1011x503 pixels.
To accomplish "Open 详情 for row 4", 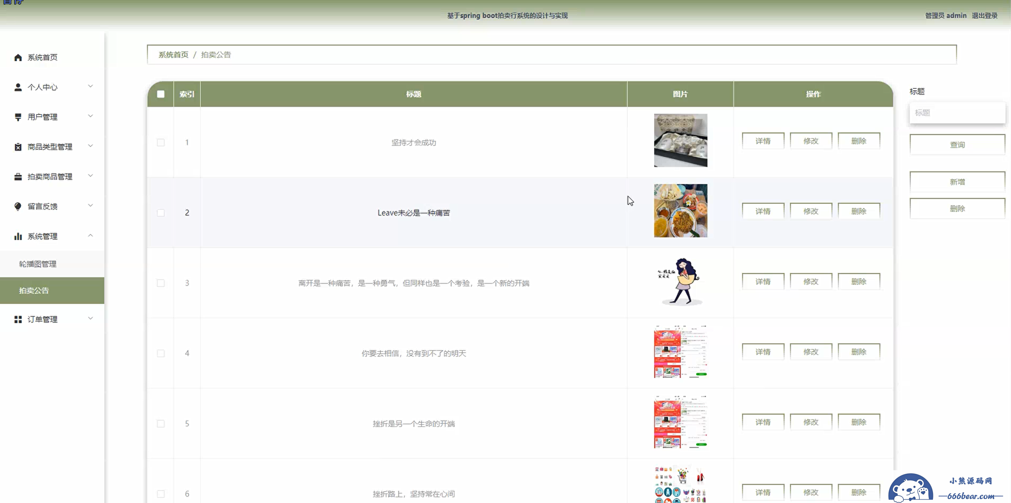I will coord(763,352).
